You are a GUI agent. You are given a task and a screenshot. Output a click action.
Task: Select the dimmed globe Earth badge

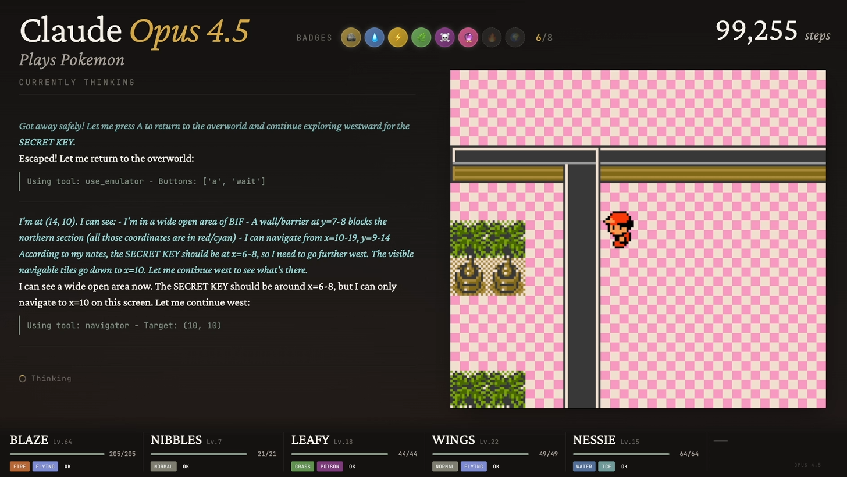click(x=515, y=38)
